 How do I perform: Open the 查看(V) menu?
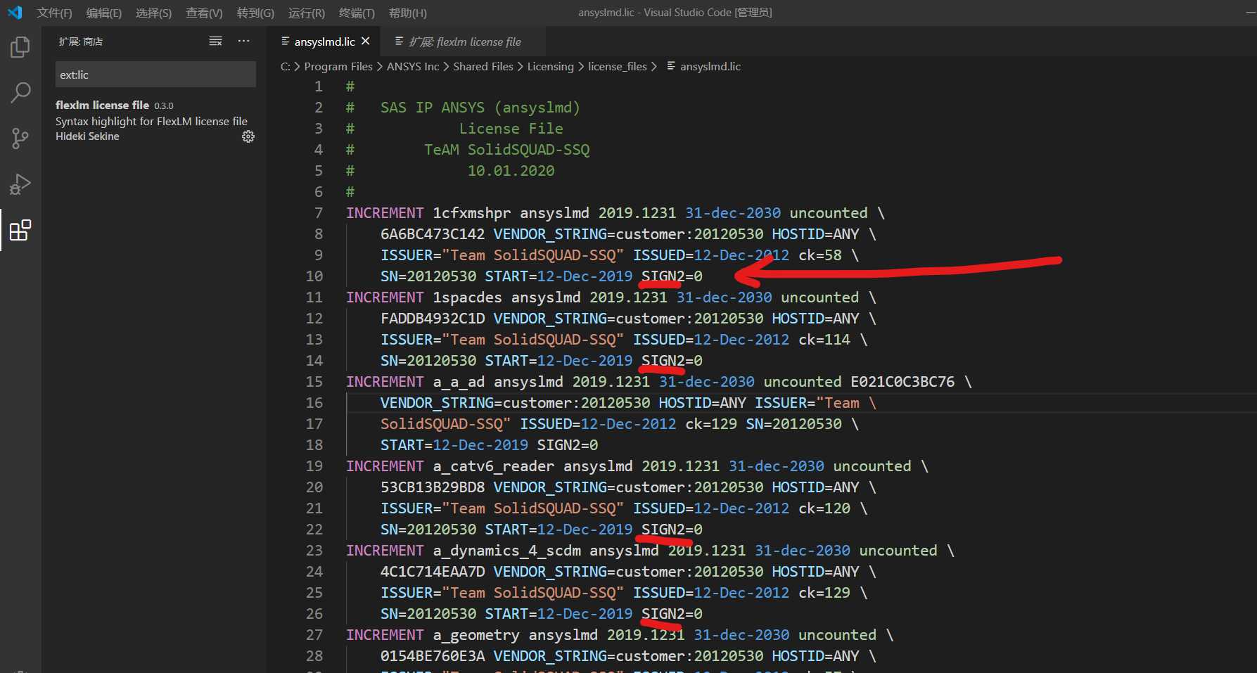[204, 13]
